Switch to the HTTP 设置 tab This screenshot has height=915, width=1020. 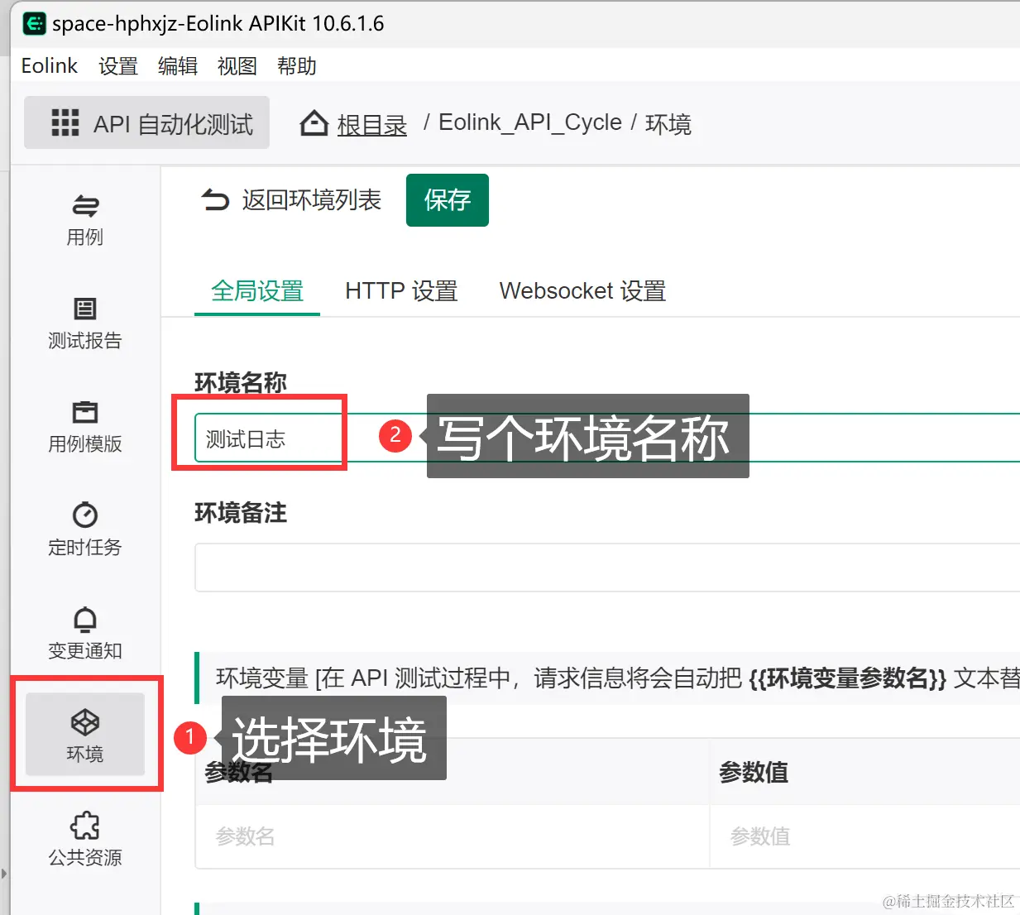tap(401, 291)
